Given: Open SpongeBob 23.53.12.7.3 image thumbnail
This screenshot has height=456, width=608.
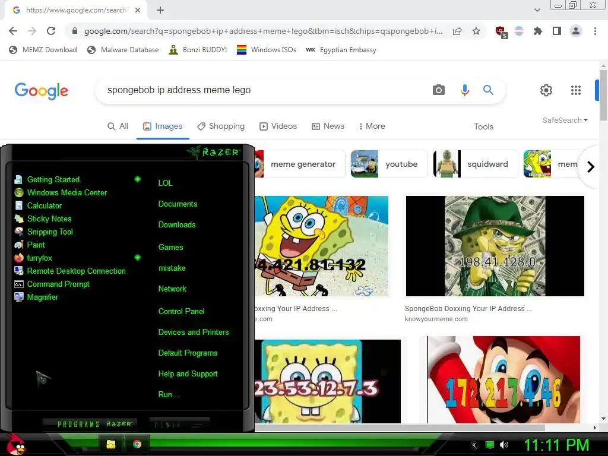Looking at the screenshot, I should 328,381.
